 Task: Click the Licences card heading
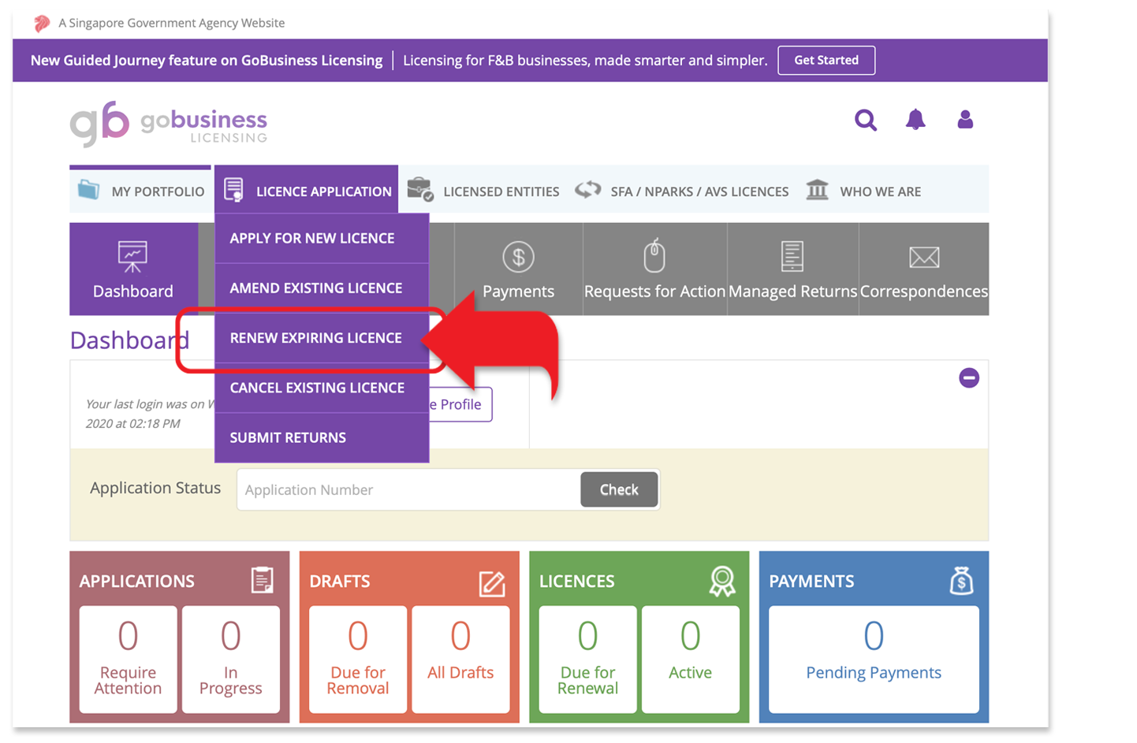tap(577, 581)
